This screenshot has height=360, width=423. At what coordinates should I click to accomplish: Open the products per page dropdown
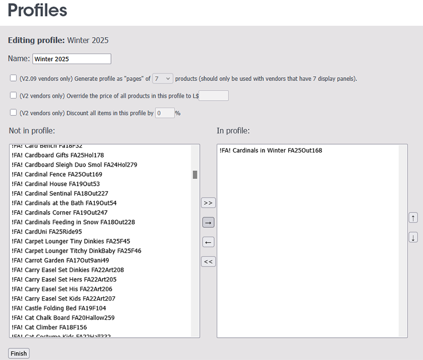point(162,78)
